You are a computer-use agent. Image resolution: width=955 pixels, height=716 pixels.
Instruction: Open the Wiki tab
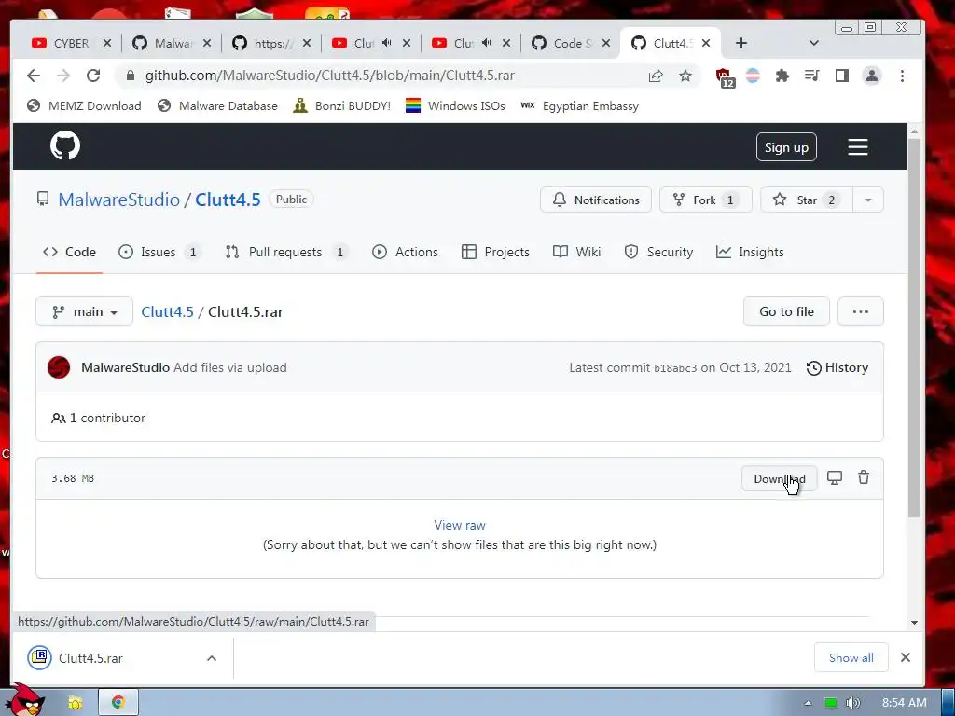point(576,252)
